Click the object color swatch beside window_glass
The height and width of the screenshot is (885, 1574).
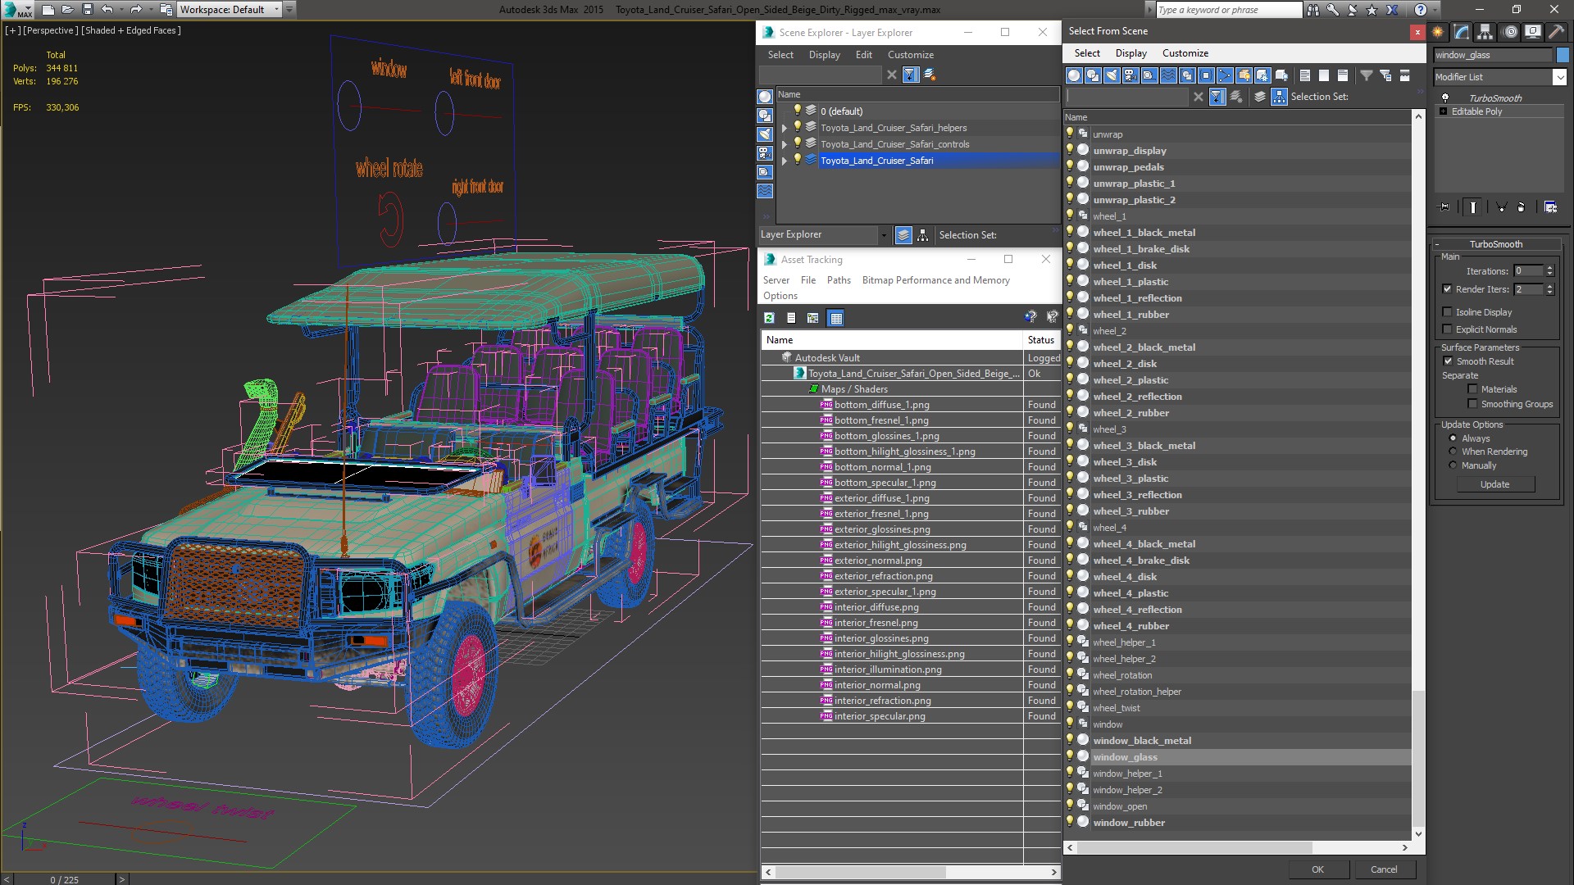pyautogui.click(x=1563, y=55)
